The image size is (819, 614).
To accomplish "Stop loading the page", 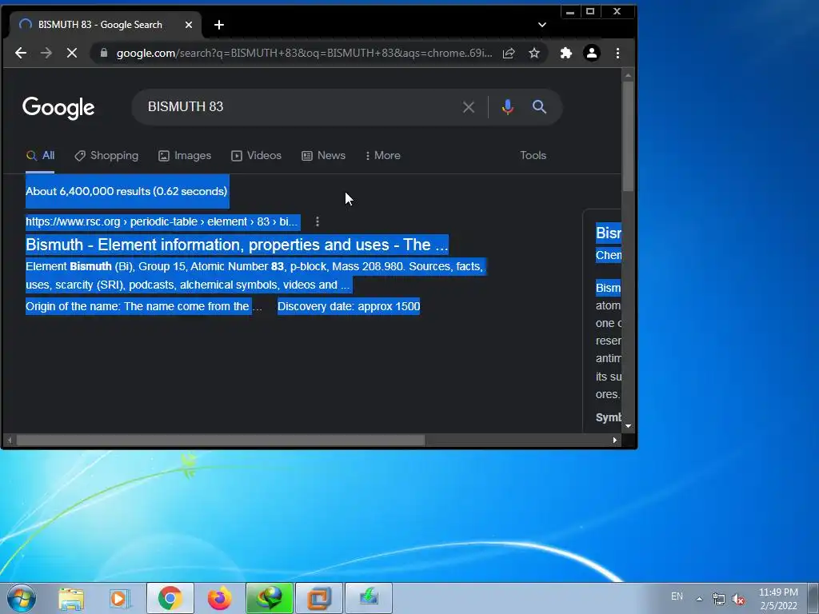I will click(72, 53).
